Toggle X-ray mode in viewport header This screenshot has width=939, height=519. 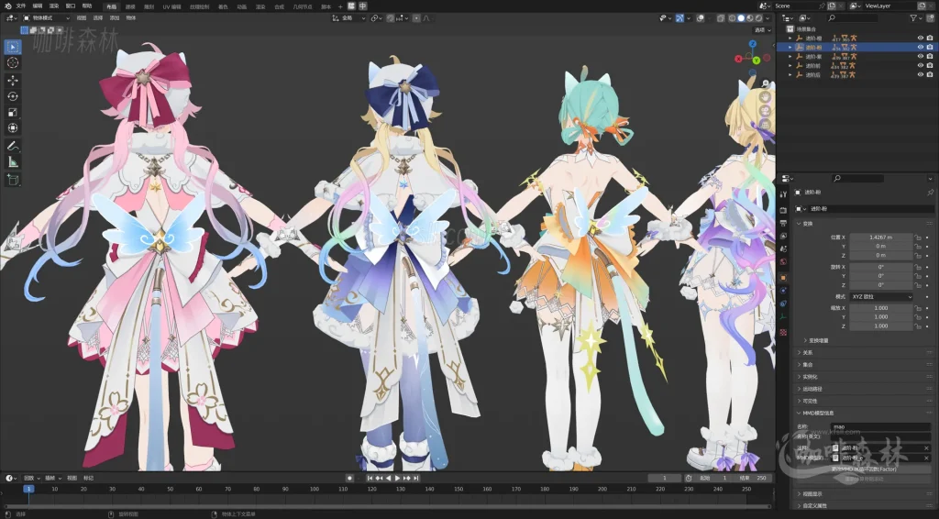[721, 18]
